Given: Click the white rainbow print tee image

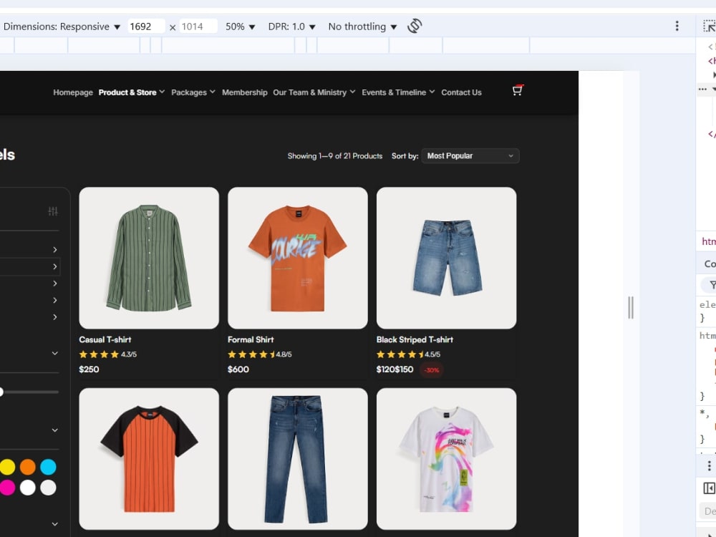Looking at the screenshot, I should coord(447,459).
